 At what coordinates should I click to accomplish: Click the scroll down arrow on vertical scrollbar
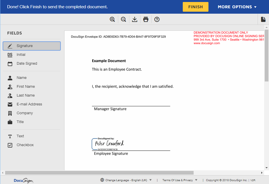pyautogui.click(x=266, y=168)
